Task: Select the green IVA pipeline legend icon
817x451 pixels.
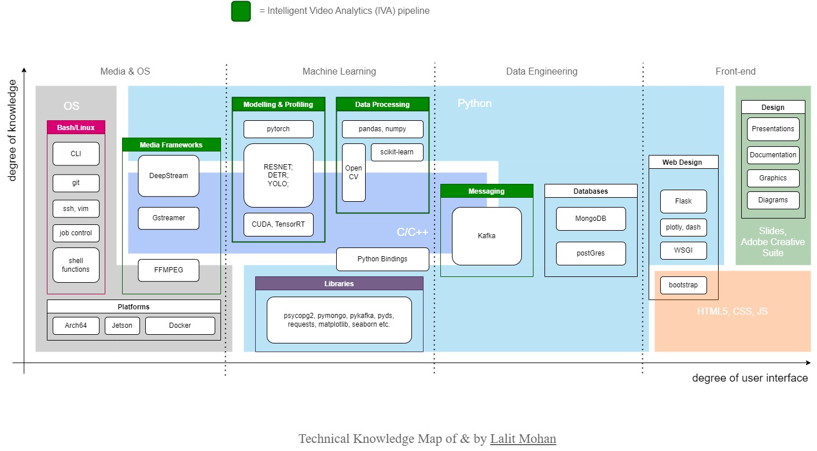Action: tap(241, 11)
